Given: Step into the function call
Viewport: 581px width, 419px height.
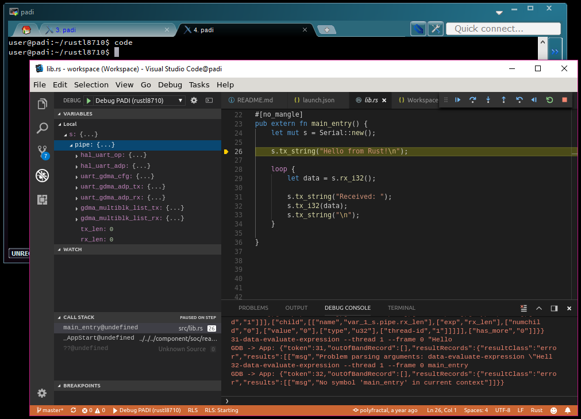Looking at the screenshot, I should pos(488,99).
